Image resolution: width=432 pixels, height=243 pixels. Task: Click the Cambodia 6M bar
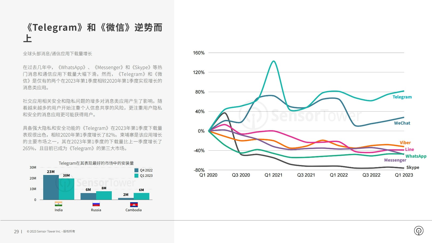click(141, 196)
